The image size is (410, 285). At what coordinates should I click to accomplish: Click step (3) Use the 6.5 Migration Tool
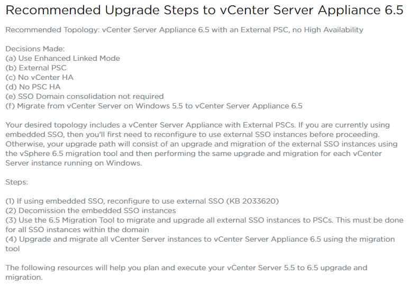click(204, 225)
